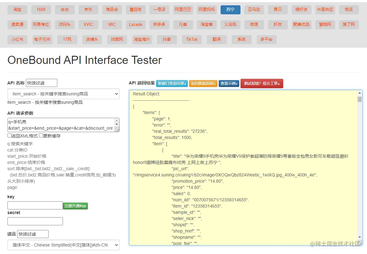Switch to the 京东 platform tab

[88, 10]
